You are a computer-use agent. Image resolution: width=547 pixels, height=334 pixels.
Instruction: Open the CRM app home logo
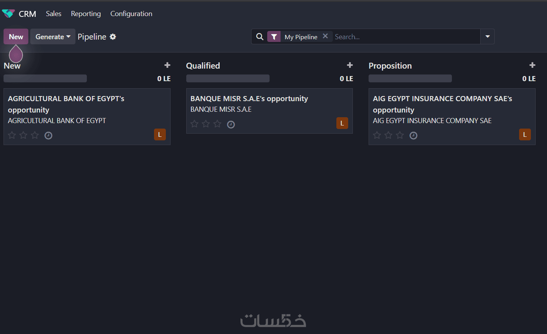point(8,14)
